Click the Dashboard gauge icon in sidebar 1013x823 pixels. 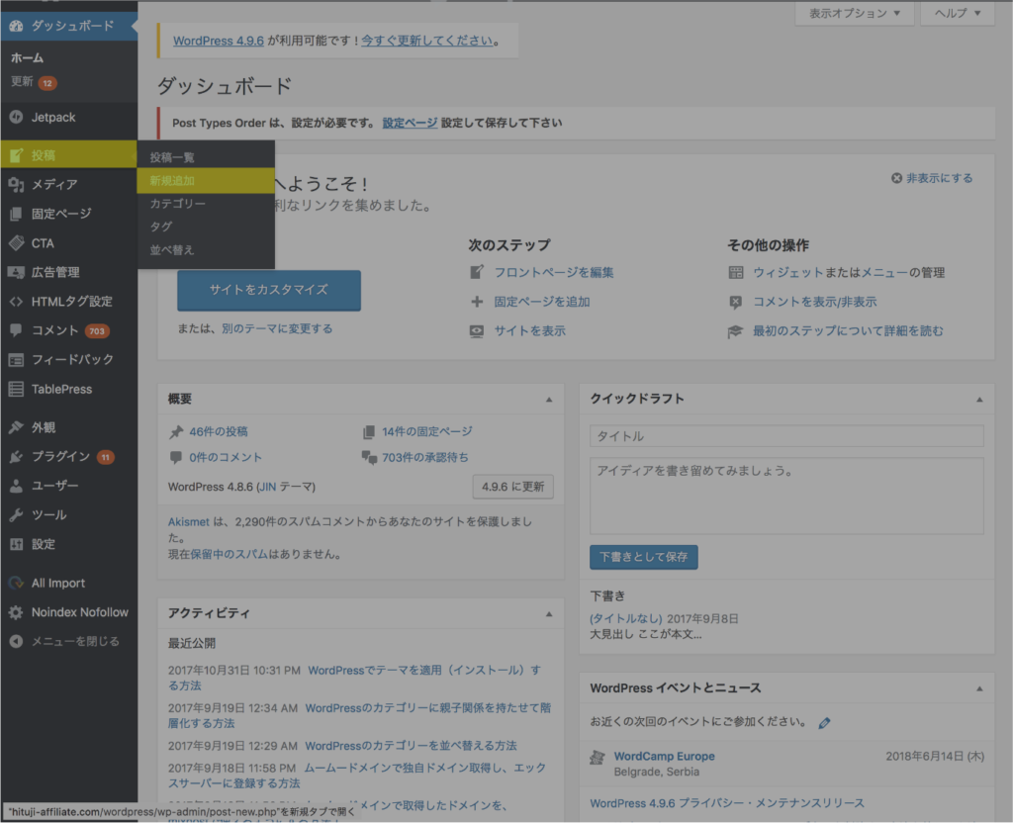[16, 26]
